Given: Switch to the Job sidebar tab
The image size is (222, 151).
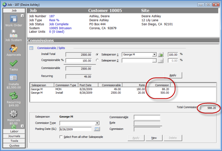Looking at the screenshot, I should [x=14, y=10].
